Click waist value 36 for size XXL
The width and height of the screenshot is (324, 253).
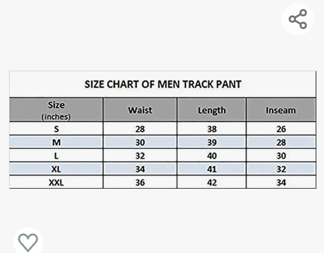coord(140,183)
